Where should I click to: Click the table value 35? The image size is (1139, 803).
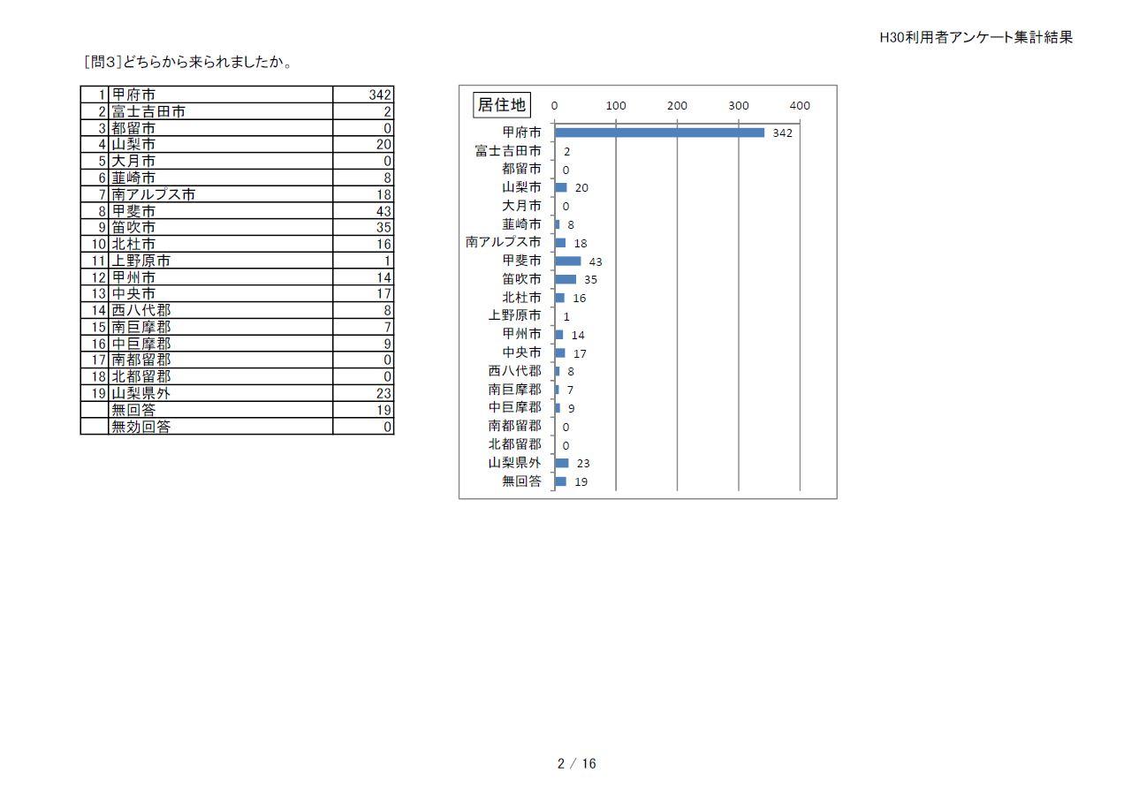click(x=383, y=227)
